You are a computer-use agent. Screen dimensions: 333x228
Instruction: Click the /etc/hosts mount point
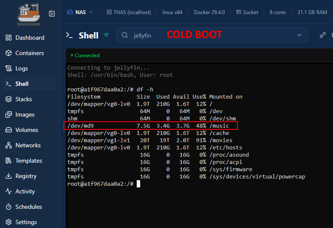pos(226,148)
